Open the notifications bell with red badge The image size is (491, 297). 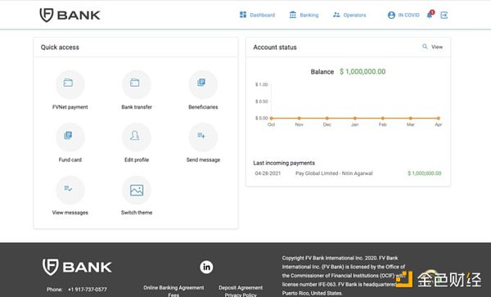coord(430,15)
